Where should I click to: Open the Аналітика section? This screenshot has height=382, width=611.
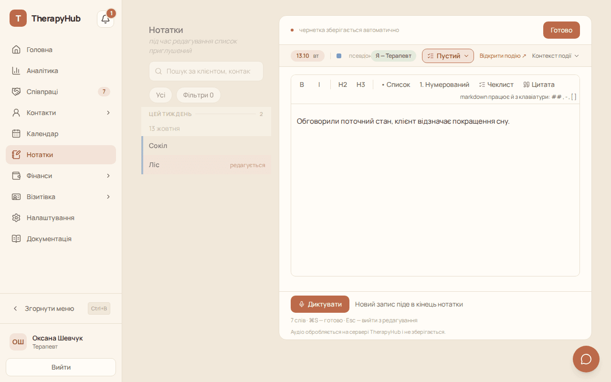coord(61,71)
